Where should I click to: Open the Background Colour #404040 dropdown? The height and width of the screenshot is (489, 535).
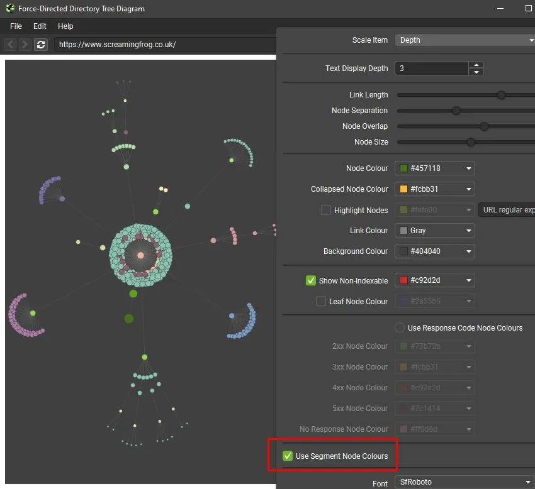coord(435,251)
